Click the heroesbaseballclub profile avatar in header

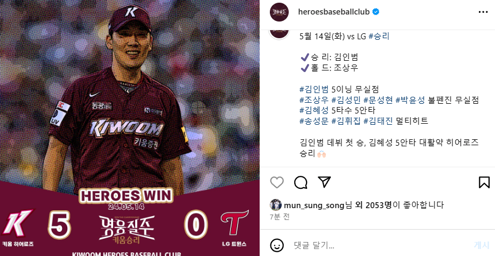click(279, 12)
